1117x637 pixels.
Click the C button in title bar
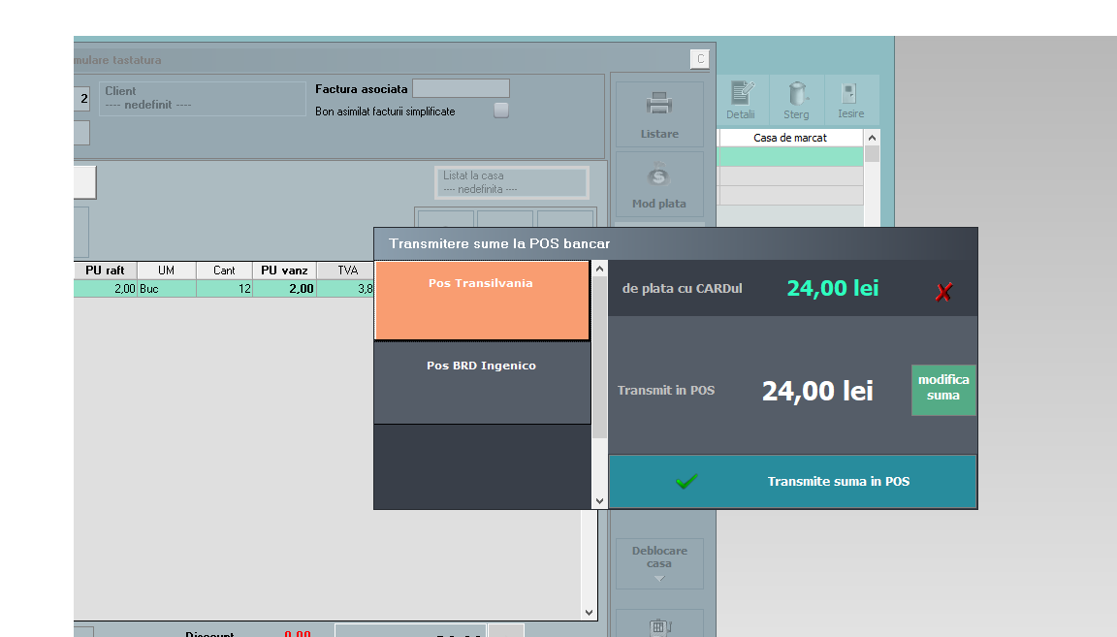click(700, 59)
